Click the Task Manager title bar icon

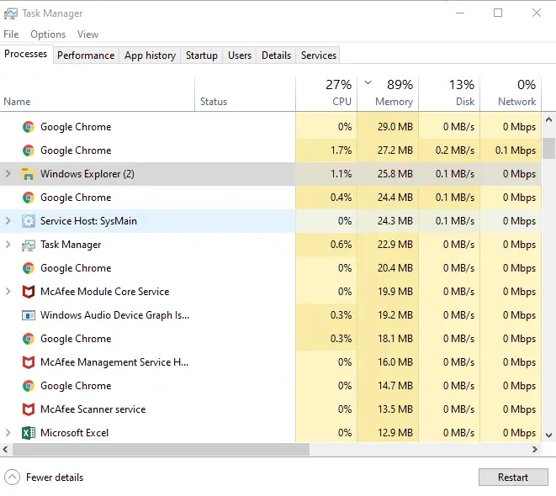[x=11, y=13]
